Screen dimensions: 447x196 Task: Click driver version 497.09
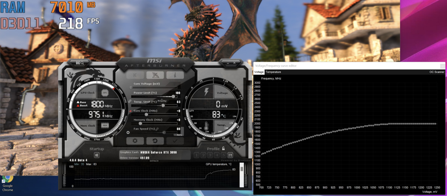coord(145,158)
